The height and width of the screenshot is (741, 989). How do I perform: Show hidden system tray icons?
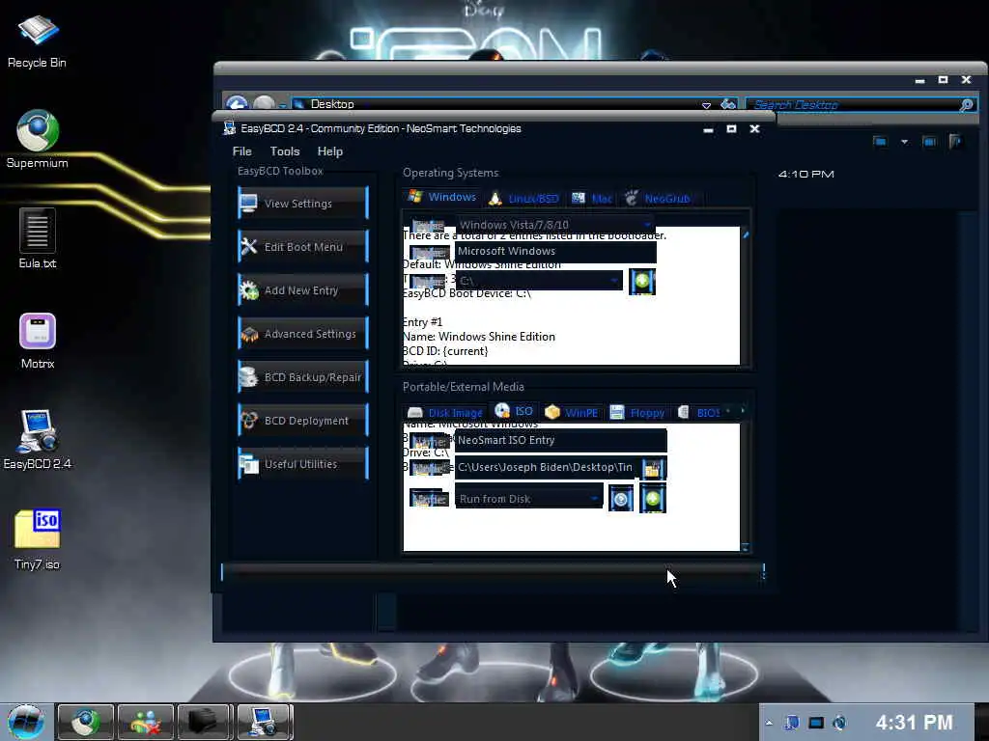[x=769, y=723]
